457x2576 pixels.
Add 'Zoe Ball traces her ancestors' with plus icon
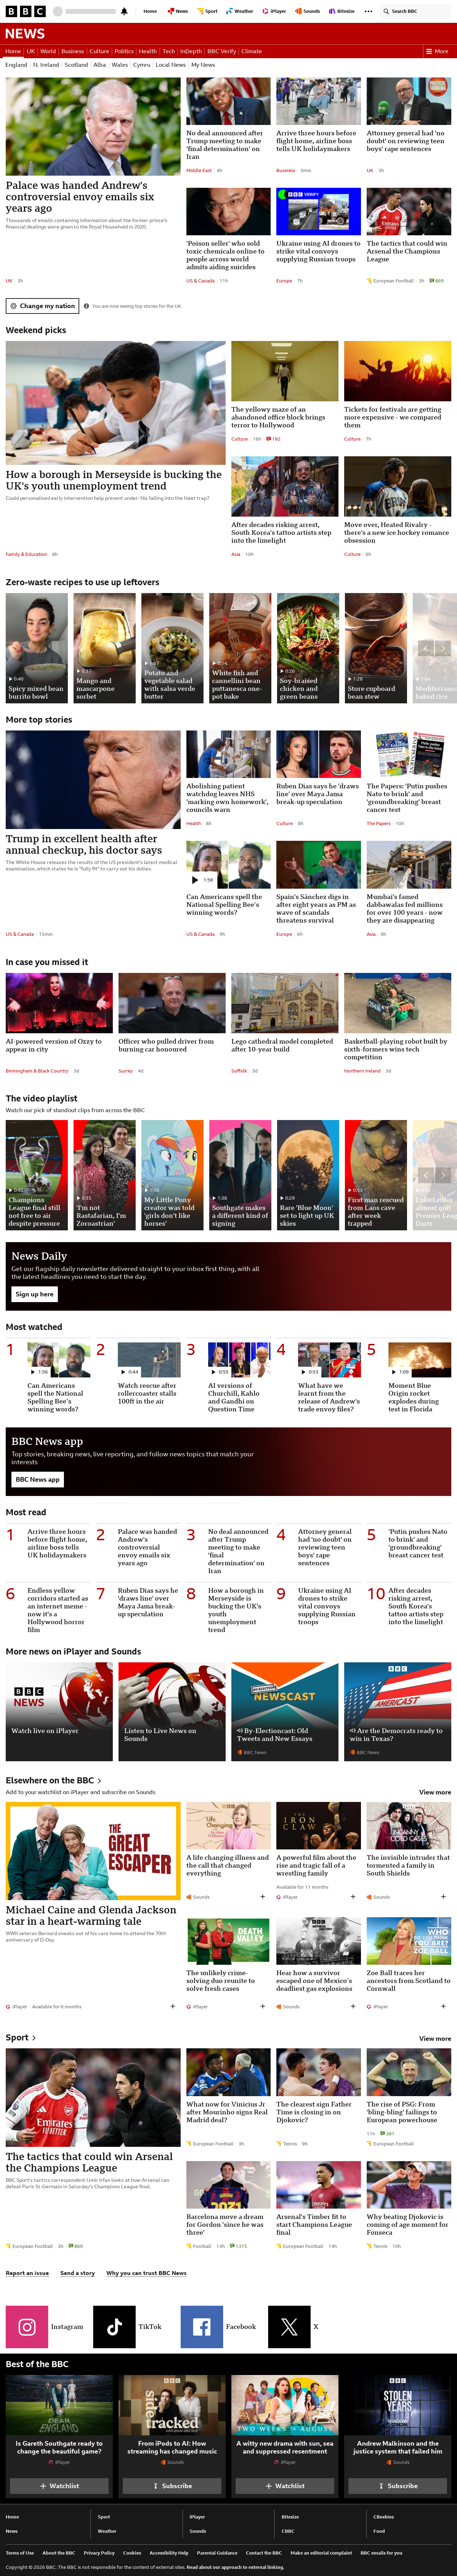(x=443, y=2006)
